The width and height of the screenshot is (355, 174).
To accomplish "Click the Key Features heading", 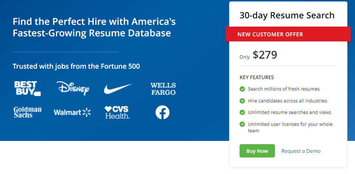I will pos(257,77).
